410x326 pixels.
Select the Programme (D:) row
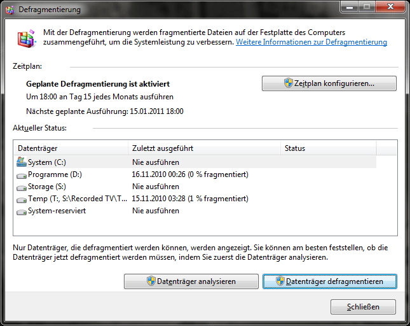[x=196, y=174]
